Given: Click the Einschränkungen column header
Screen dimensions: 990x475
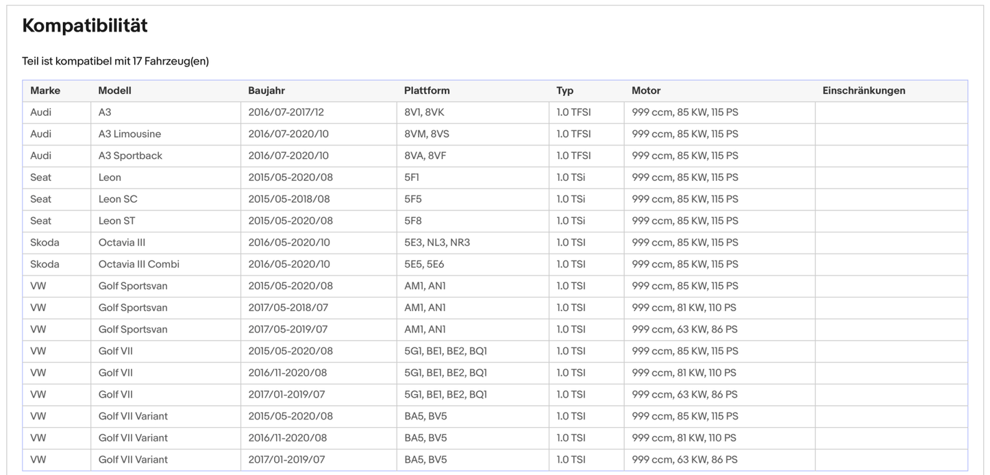Looking at the screenshot, I should [x=863, y=90].
